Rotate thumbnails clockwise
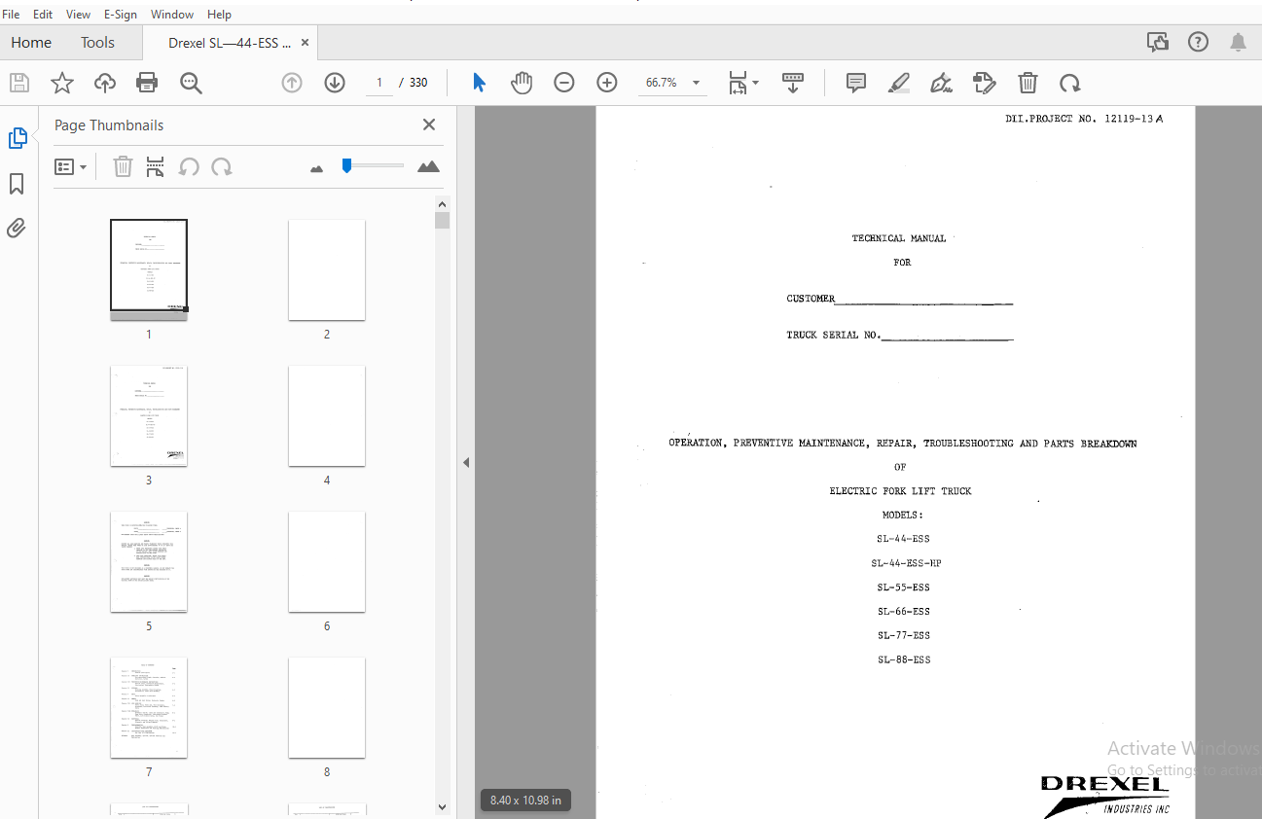Viewport: 1262px width, 819px height. pyautogui.click(x=222, y=167)
